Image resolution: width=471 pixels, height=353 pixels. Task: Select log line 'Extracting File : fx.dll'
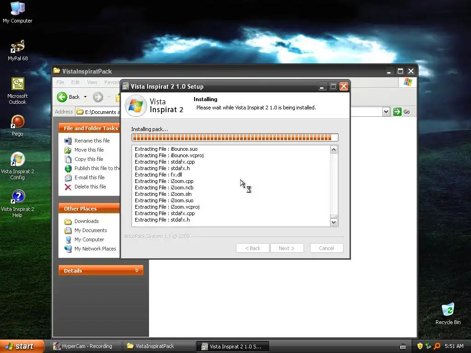coord(158,175)
